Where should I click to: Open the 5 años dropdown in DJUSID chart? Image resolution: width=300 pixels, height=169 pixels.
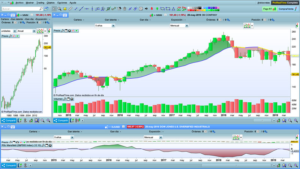click(x=64, y=137)
